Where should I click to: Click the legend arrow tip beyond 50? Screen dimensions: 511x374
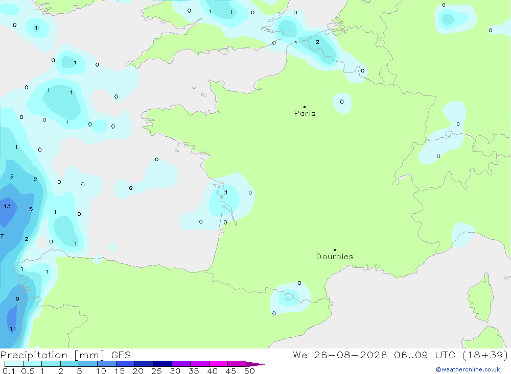[255, 364]
